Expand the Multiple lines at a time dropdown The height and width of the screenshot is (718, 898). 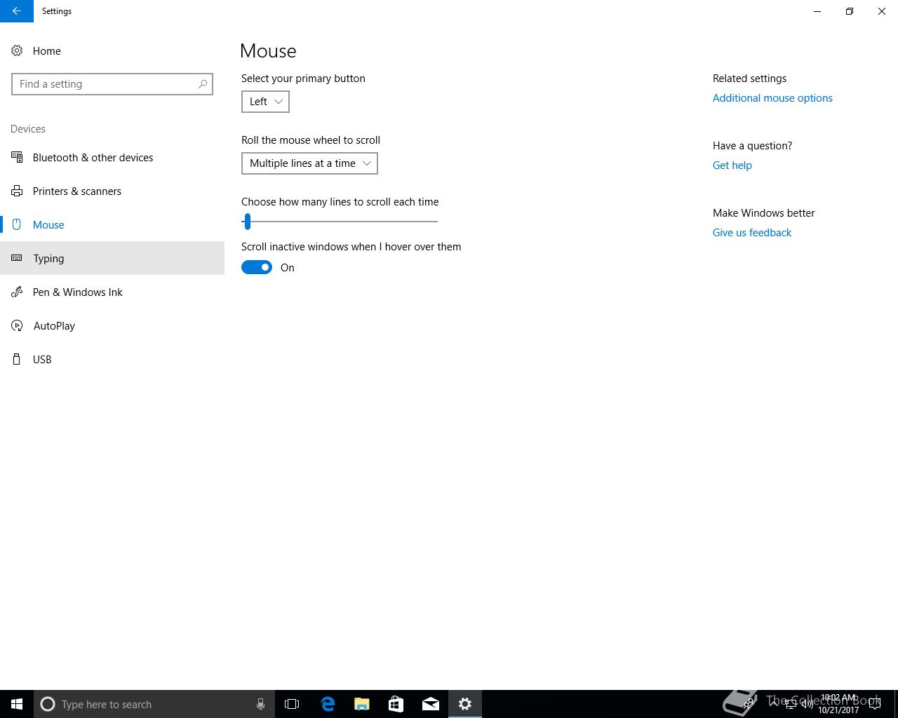coord(309,163)
